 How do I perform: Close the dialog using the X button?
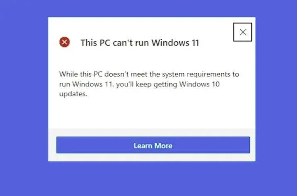coord(243,32)
